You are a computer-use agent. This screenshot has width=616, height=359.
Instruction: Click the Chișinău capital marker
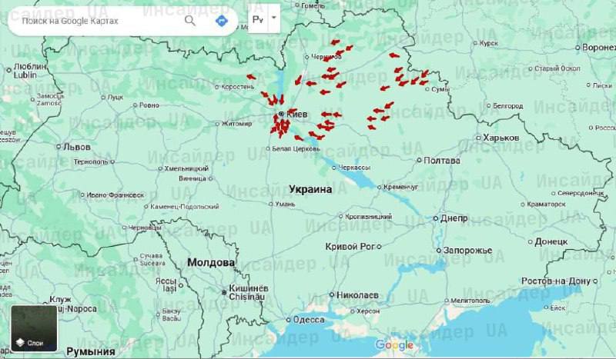click(x=225, y=293)
